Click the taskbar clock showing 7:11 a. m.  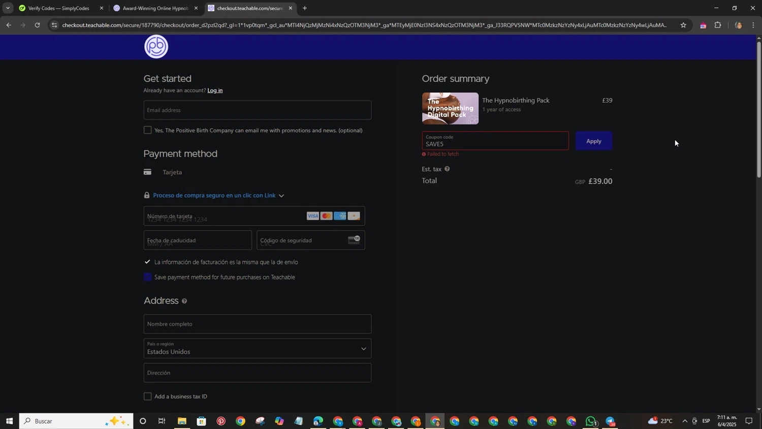727,421
